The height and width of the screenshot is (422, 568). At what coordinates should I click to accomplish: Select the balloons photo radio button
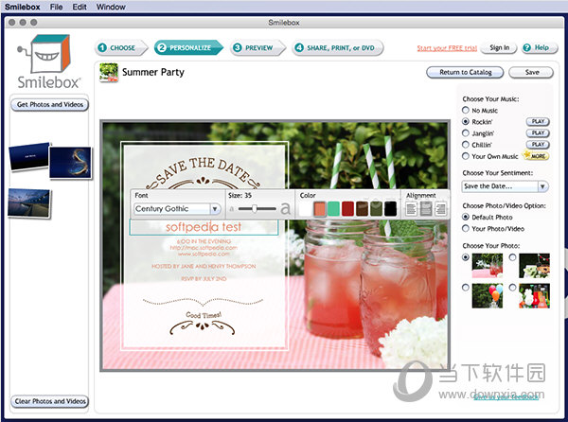coord(466,288)
